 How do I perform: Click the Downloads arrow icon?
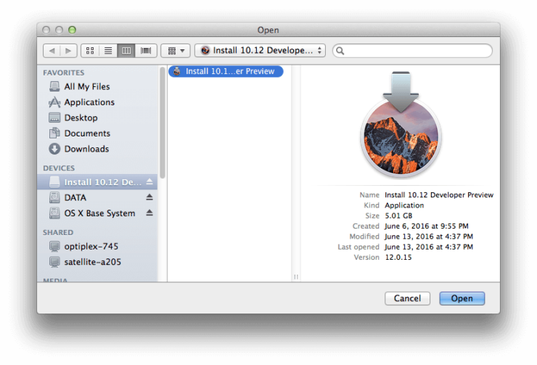coord(54,149)
